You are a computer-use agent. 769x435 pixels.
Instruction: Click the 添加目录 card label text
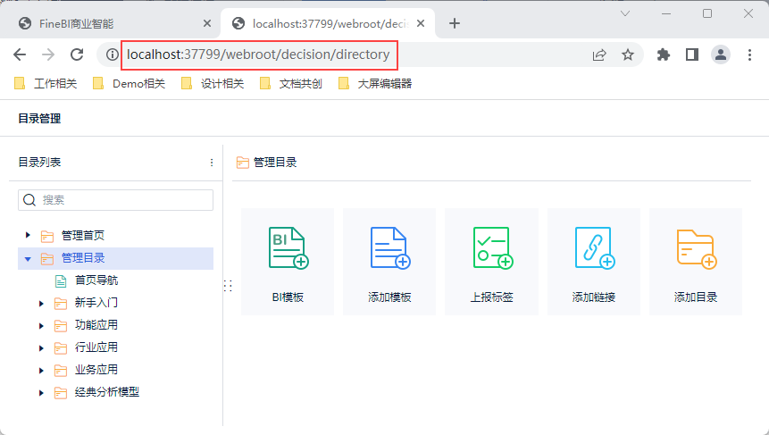coord(696,297)
